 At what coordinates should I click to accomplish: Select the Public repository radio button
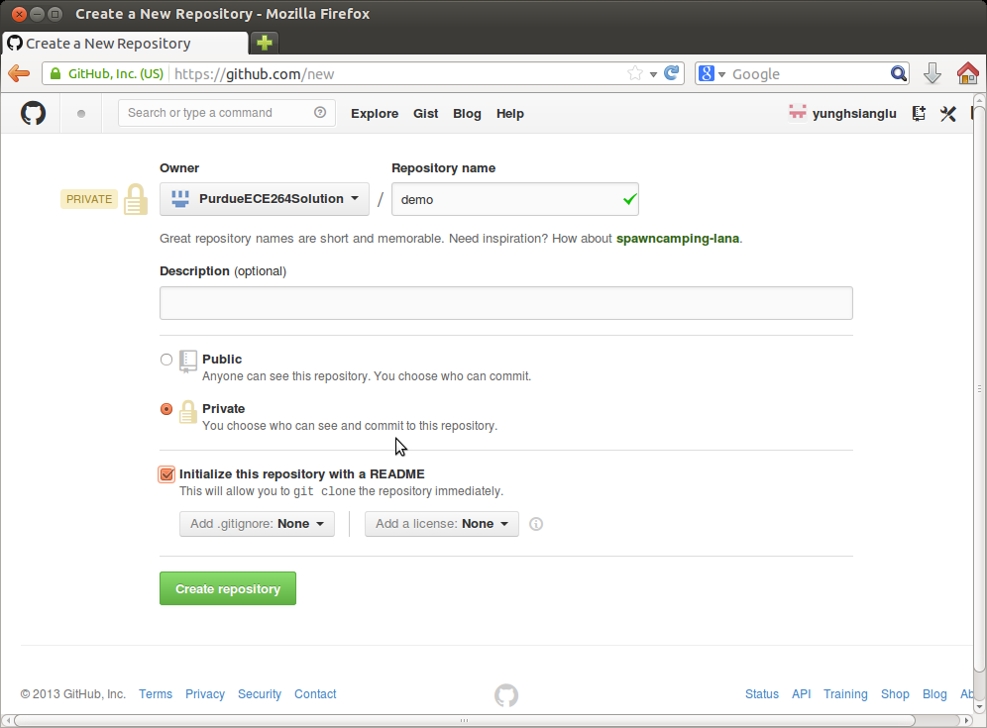[166, 360]
